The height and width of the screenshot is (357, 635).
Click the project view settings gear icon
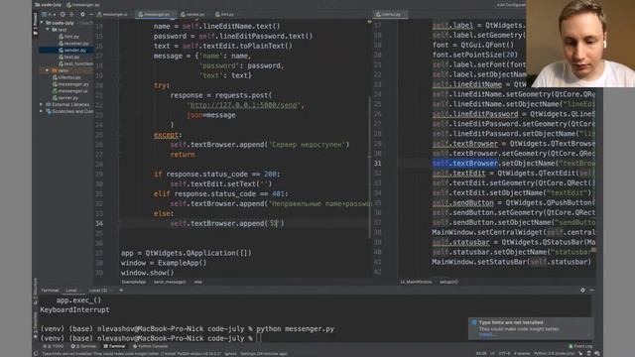tap(82, 14)
